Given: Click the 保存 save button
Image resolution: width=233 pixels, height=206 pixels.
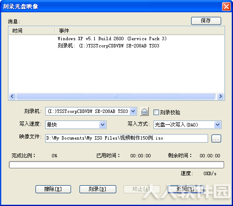Looking at the screenshot, I should pos(206,21).
